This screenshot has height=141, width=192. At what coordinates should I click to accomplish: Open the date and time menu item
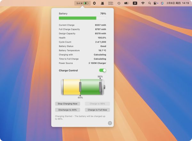tap(177, 3)
